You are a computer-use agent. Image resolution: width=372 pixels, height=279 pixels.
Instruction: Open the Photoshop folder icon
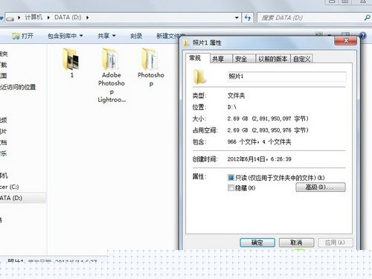pos(150,60)
